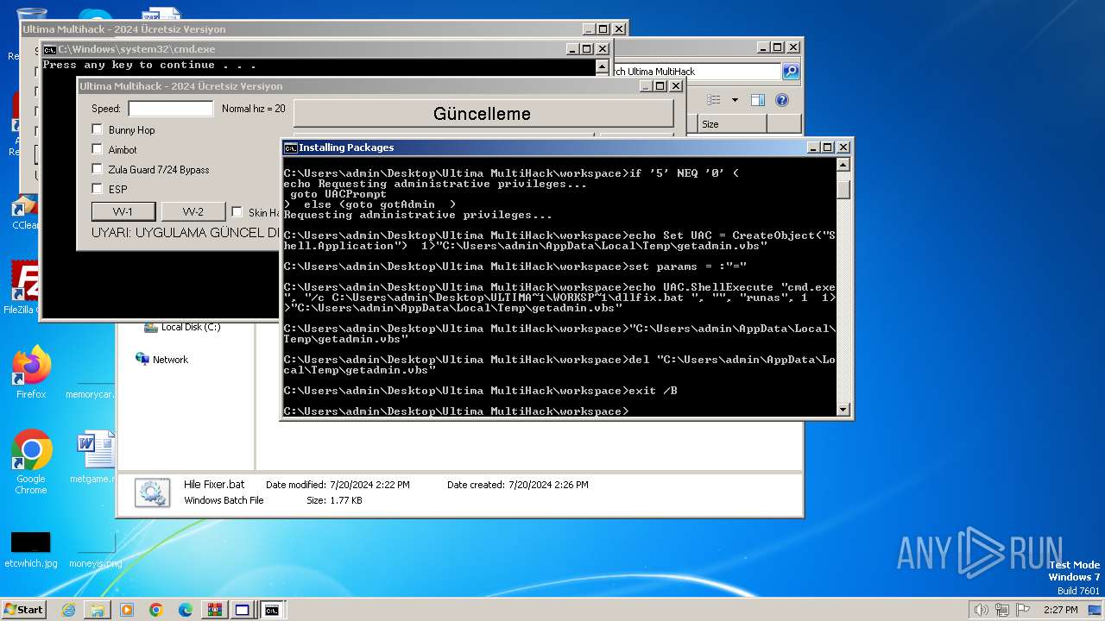This screenshot has height=621, width=1105.
Task: Click the network tray icon
Action: [x=1002, y=610]
